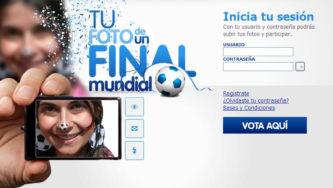Click the 'Inicia tu sesión' heading
The image size is (333, 188).
[269, 17]
